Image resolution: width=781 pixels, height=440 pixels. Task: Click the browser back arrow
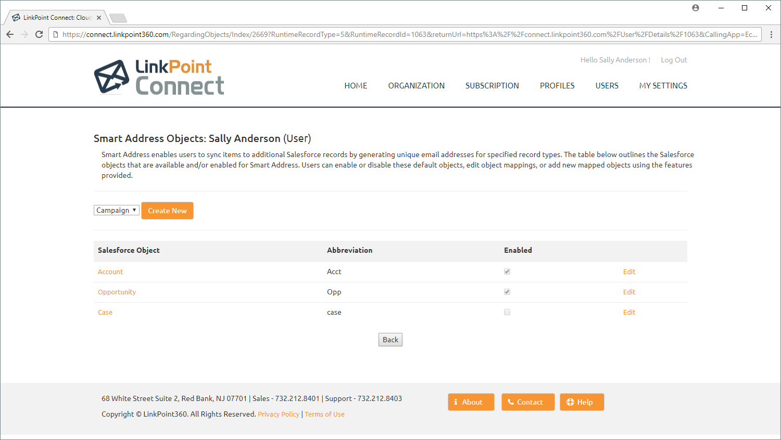(x=10, y=34)
